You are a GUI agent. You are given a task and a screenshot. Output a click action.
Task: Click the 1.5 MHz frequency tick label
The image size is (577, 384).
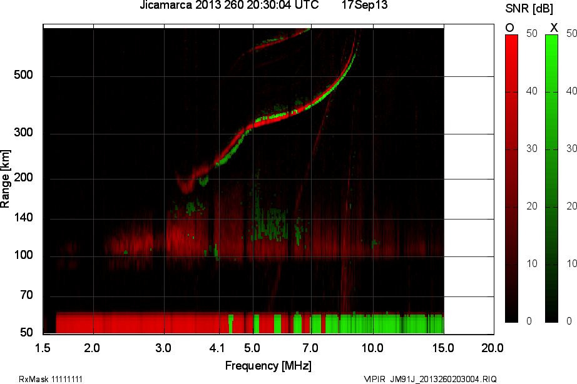43,348
